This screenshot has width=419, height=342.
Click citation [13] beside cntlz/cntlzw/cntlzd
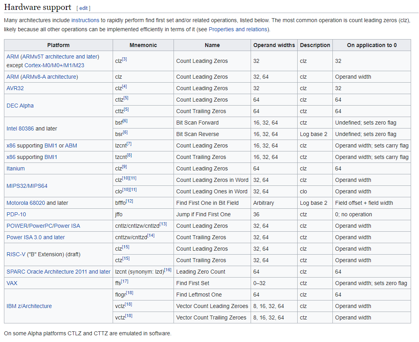[163, 225]
